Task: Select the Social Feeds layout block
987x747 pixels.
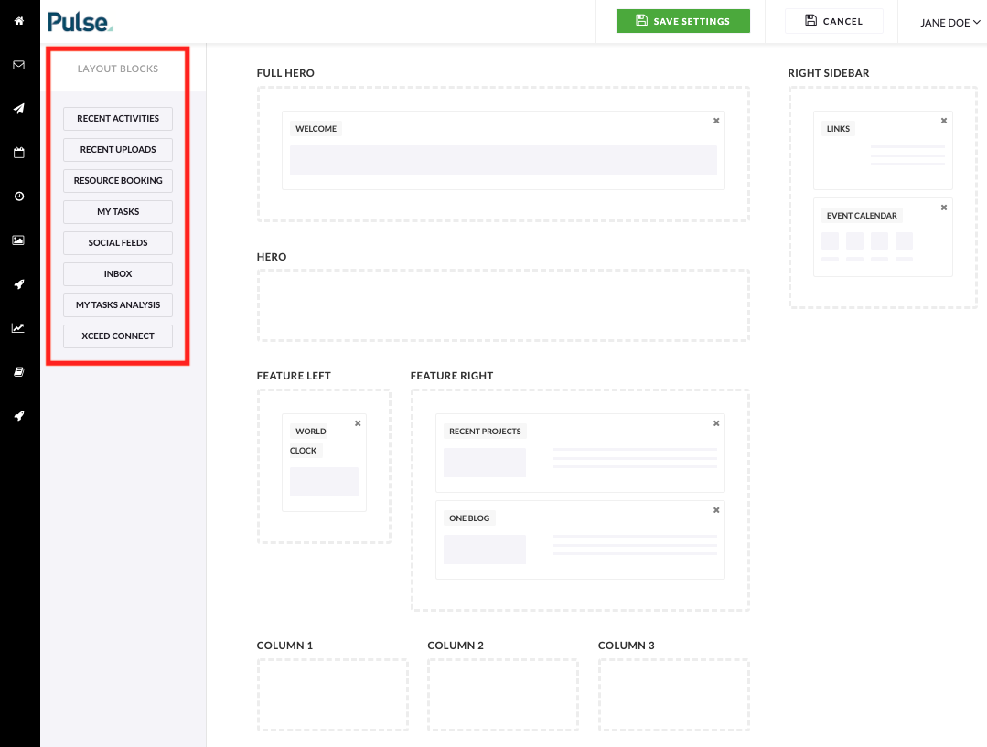Action: pos(118,243)
